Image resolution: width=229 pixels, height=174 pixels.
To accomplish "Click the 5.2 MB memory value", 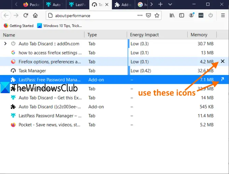I will coord(207,125).
